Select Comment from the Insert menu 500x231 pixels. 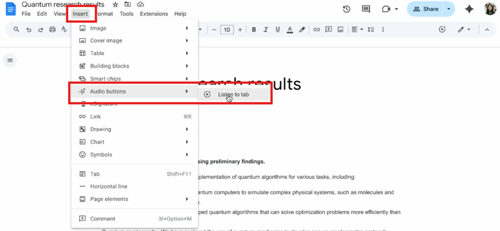pos(135,219)
